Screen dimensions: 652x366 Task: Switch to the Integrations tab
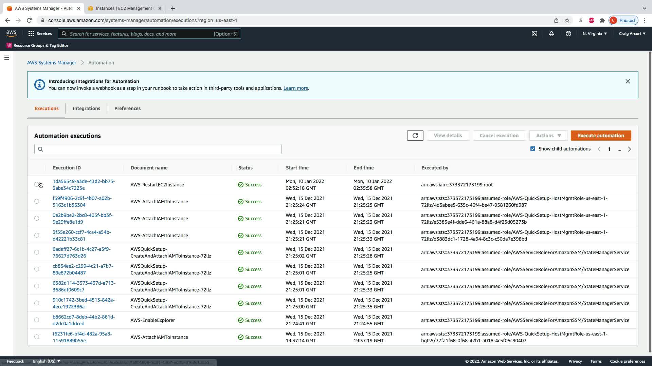pos(86,108)
